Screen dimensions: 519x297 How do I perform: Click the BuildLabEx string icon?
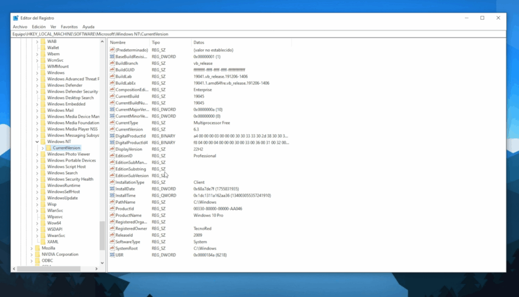coord(112,83)
